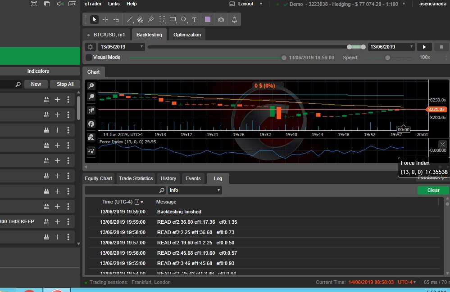Screen dimensions: 450x292
Task: Start backtesting with play button
Action: click(424, 47)
